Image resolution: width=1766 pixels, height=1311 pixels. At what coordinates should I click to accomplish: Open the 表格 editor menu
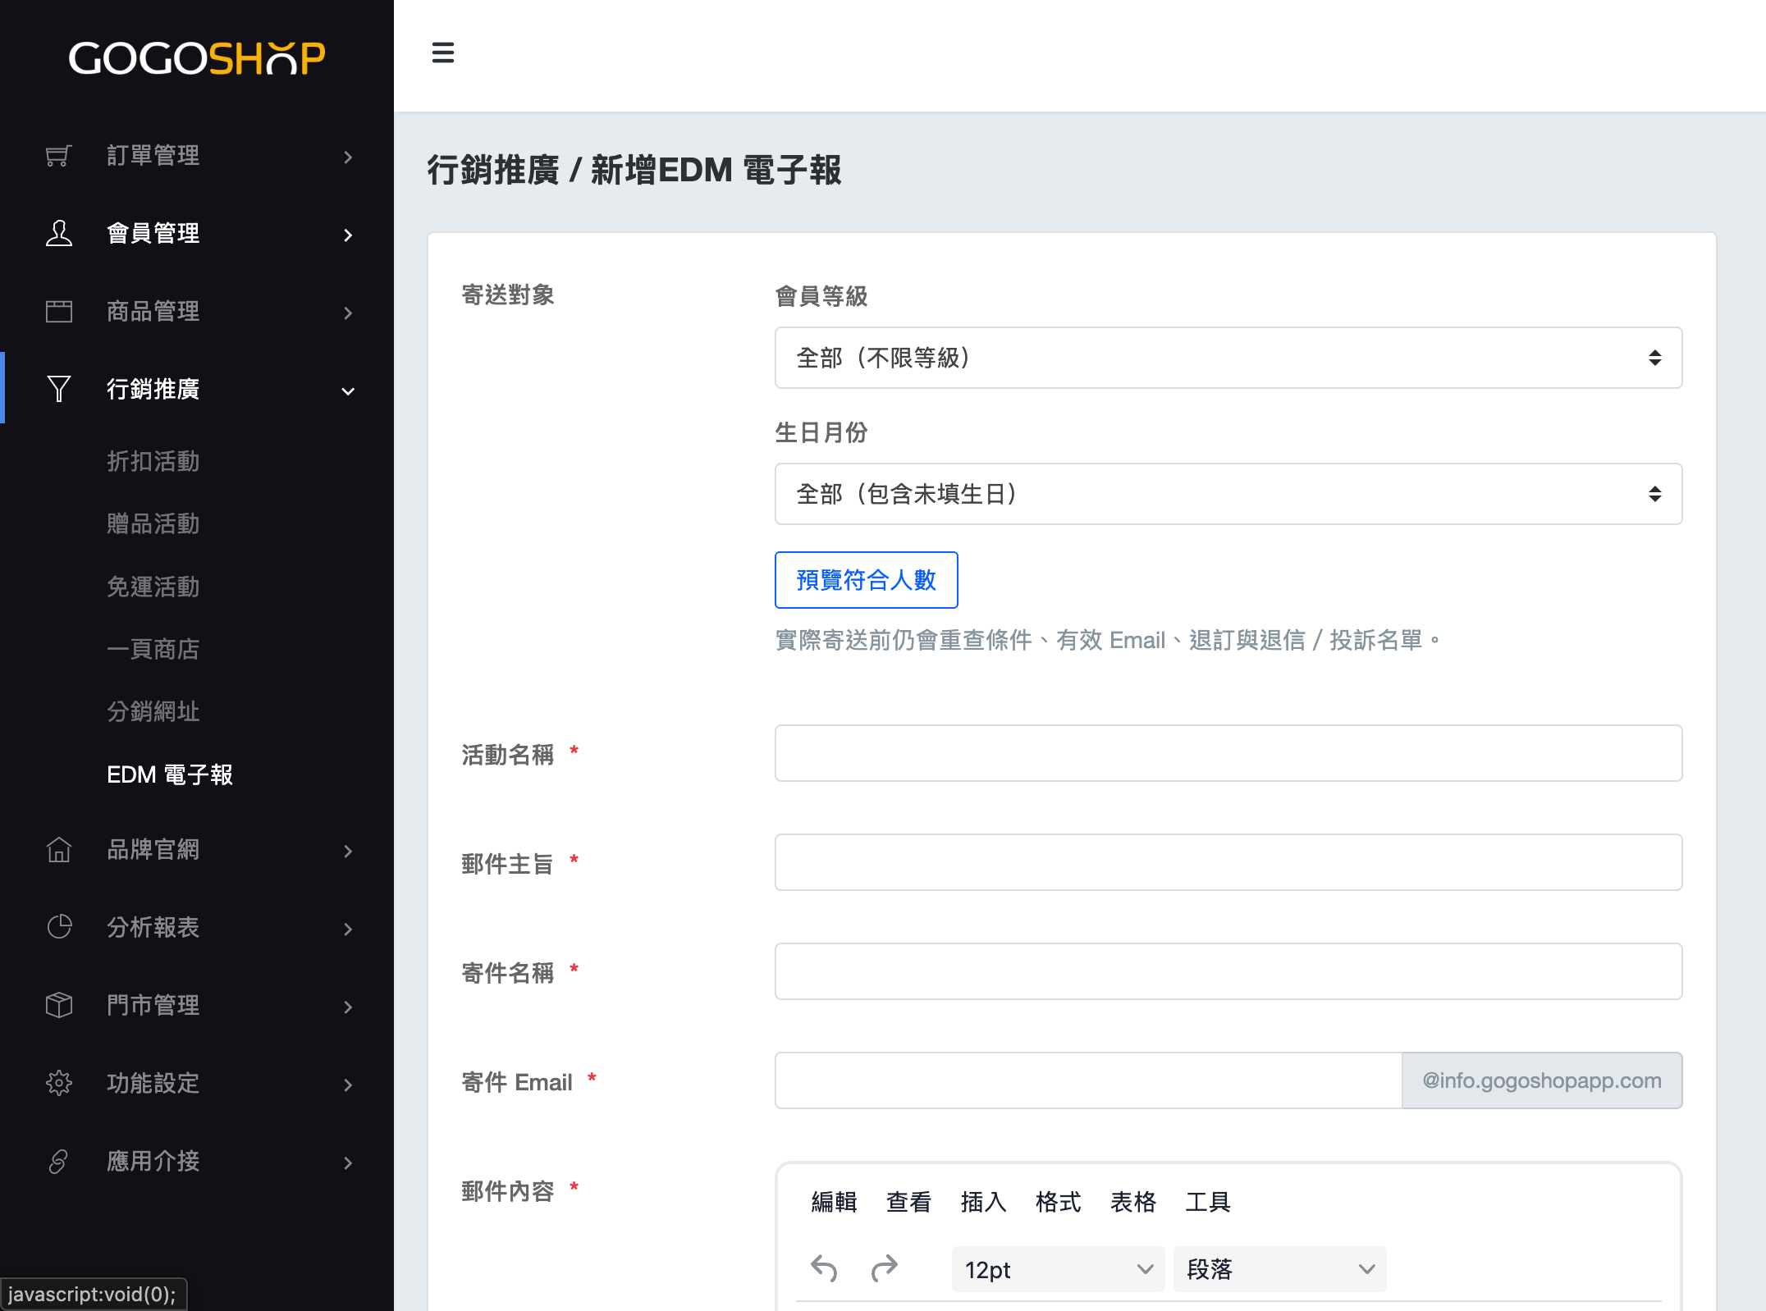1132,1202
